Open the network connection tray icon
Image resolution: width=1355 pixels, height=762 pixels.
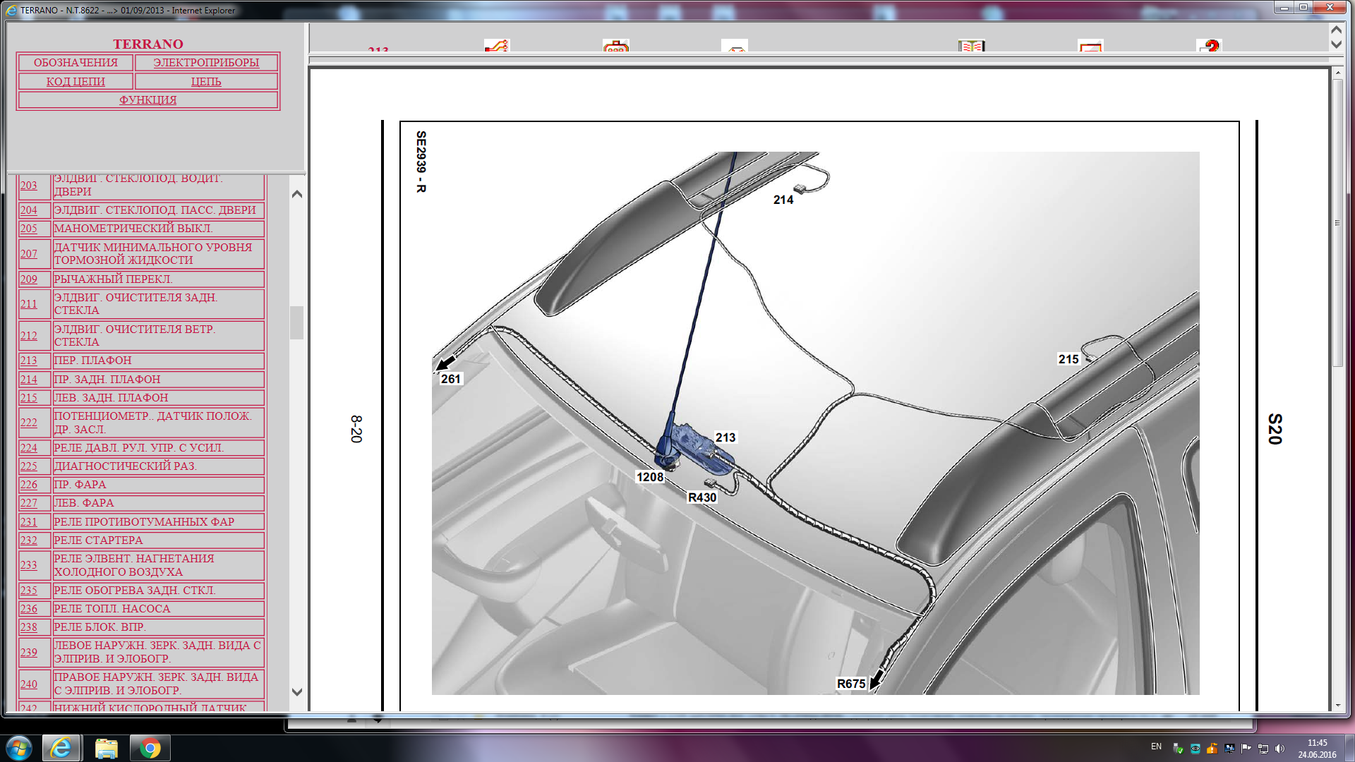coord(1263,748)
